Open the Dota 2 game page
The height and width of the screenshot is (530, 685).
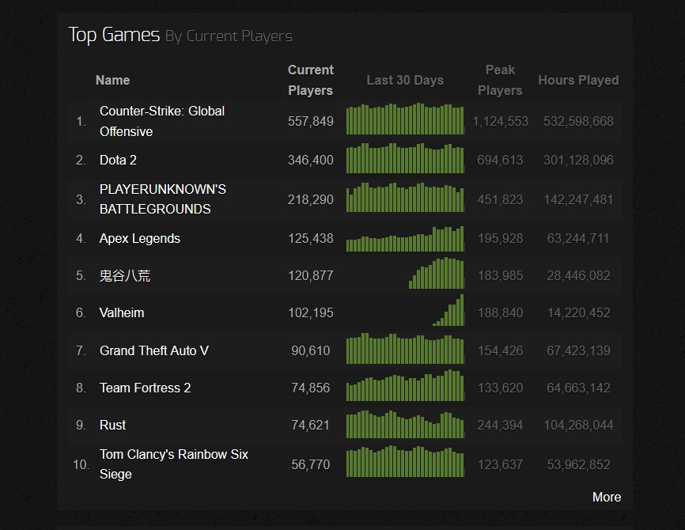tap(118, 160)
